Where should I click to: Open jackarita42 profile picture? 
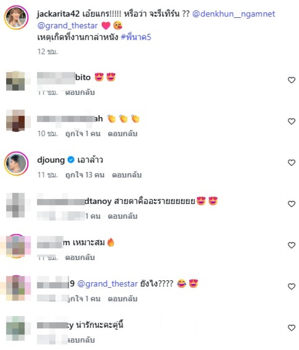(x=16, y=17)
